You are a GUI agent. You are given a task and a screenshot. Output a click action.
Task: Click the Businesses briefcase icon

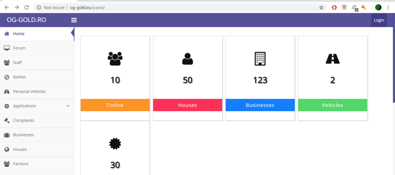[7, 135]
